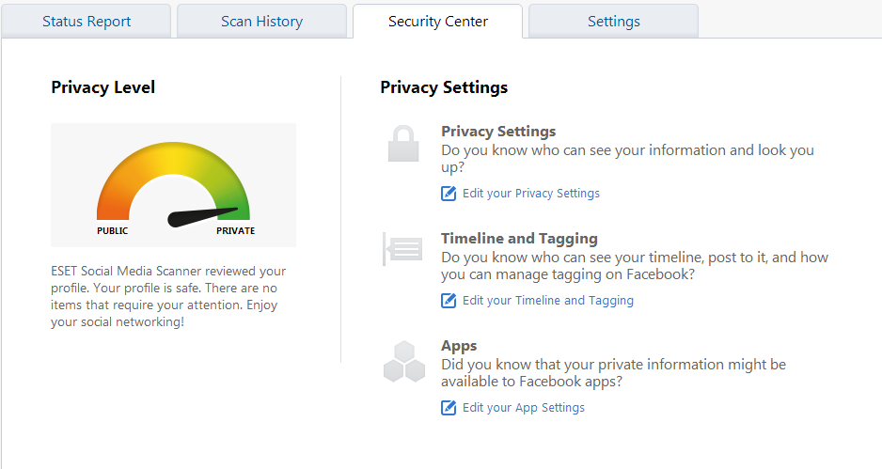Click pencil icon before Edit your App Settings

[449, 408]
